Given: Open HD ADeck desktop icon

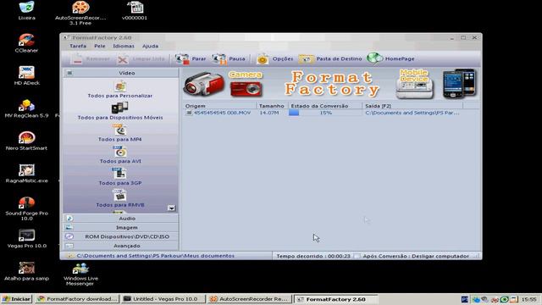Looking at the screenshot, I should click(26, 75).
